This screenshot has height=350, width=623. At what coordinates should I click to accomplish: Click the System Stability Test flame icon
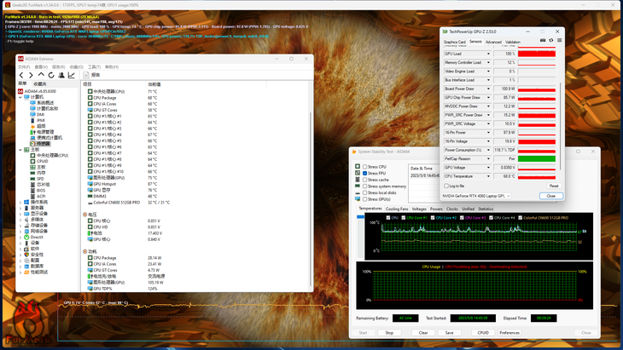[x=353, y=152]
